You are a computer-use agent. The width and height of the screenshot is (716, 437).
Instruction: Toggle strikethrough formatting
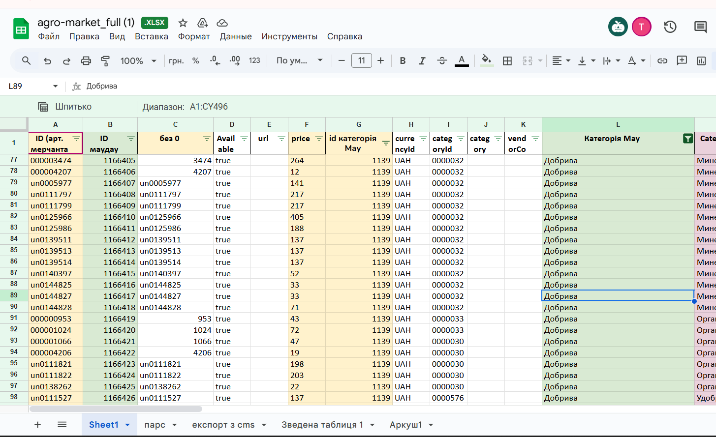(442, 61)
